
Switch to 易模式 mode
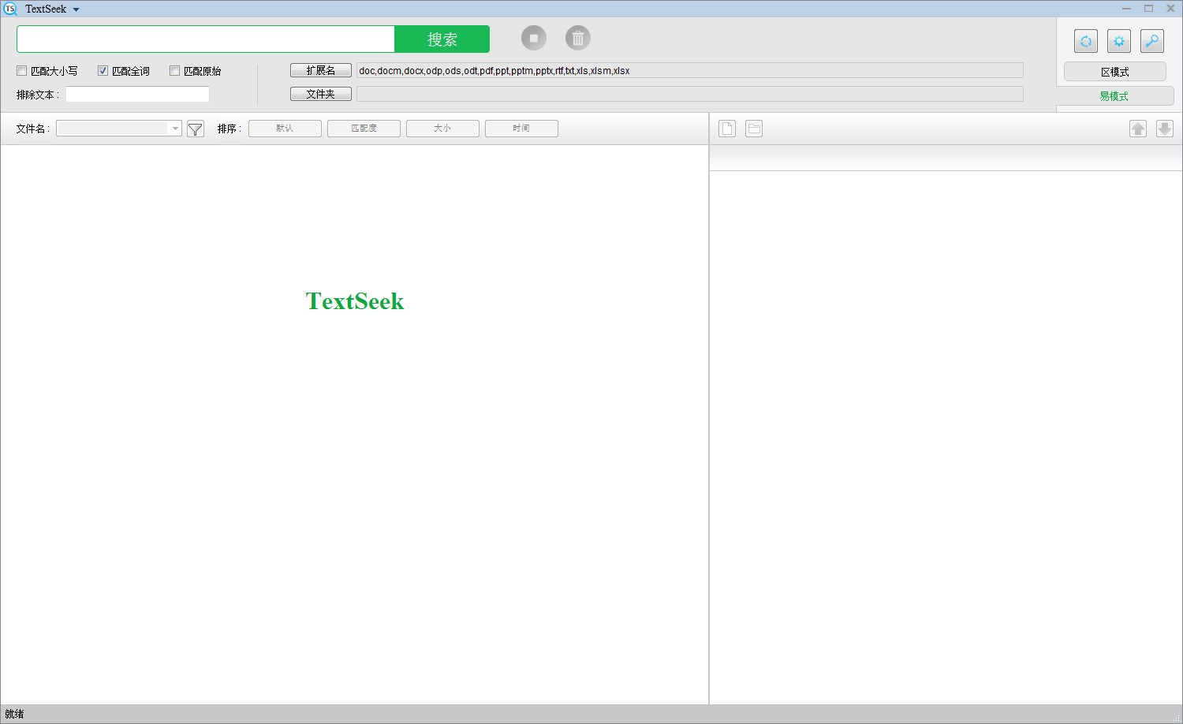click(x=1114, y=95)
